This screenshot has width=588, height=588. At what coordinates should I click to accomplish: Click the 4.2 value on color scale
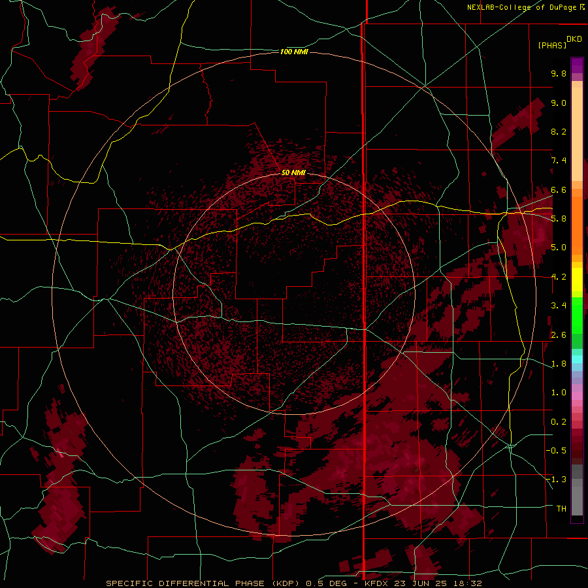click(x=559, y=277)
